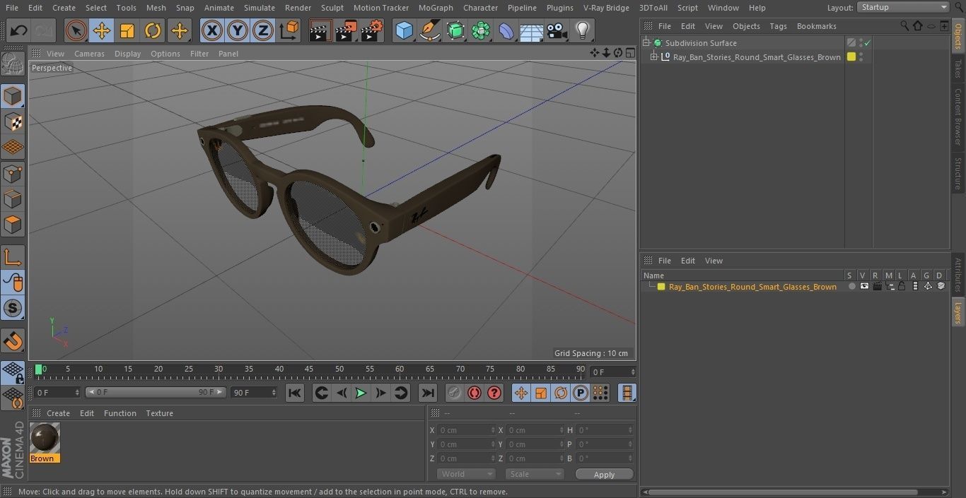Play the animation forward
This screenshot has width=966, height=498.
361,393
